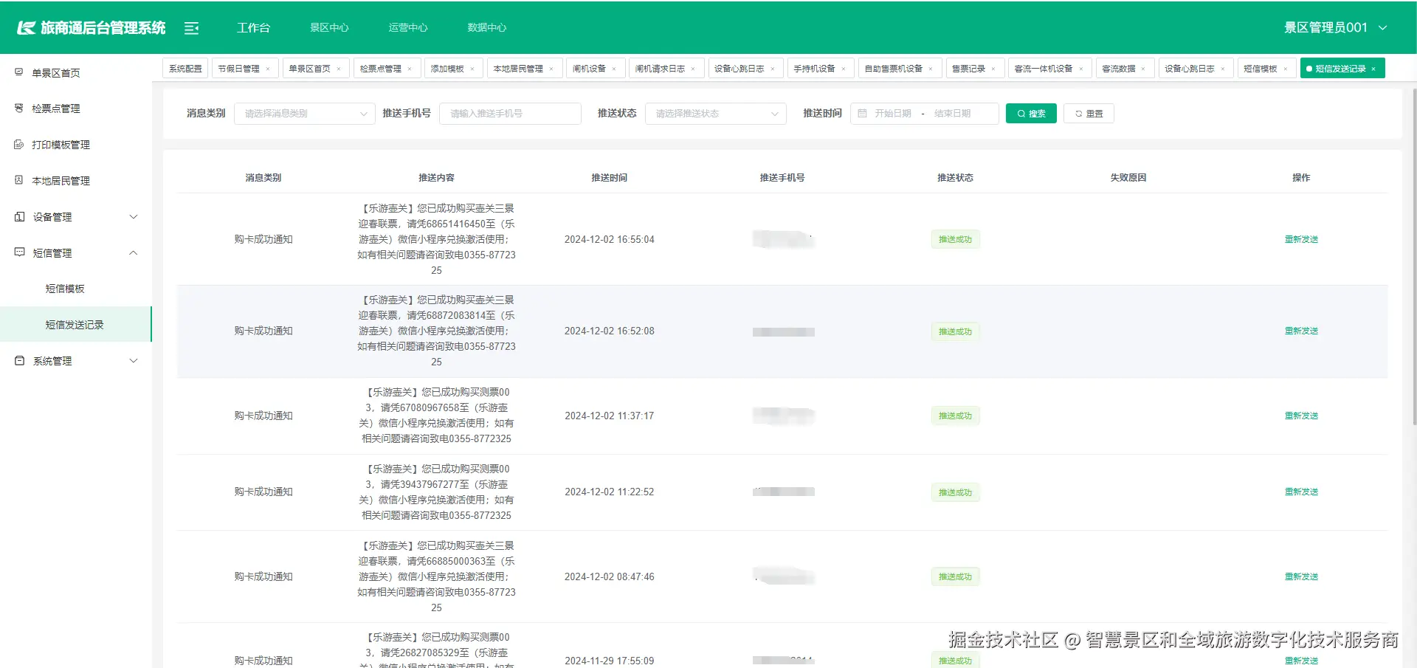Click the 检票点管理 sidebar icon

click(x=19, y=109)
